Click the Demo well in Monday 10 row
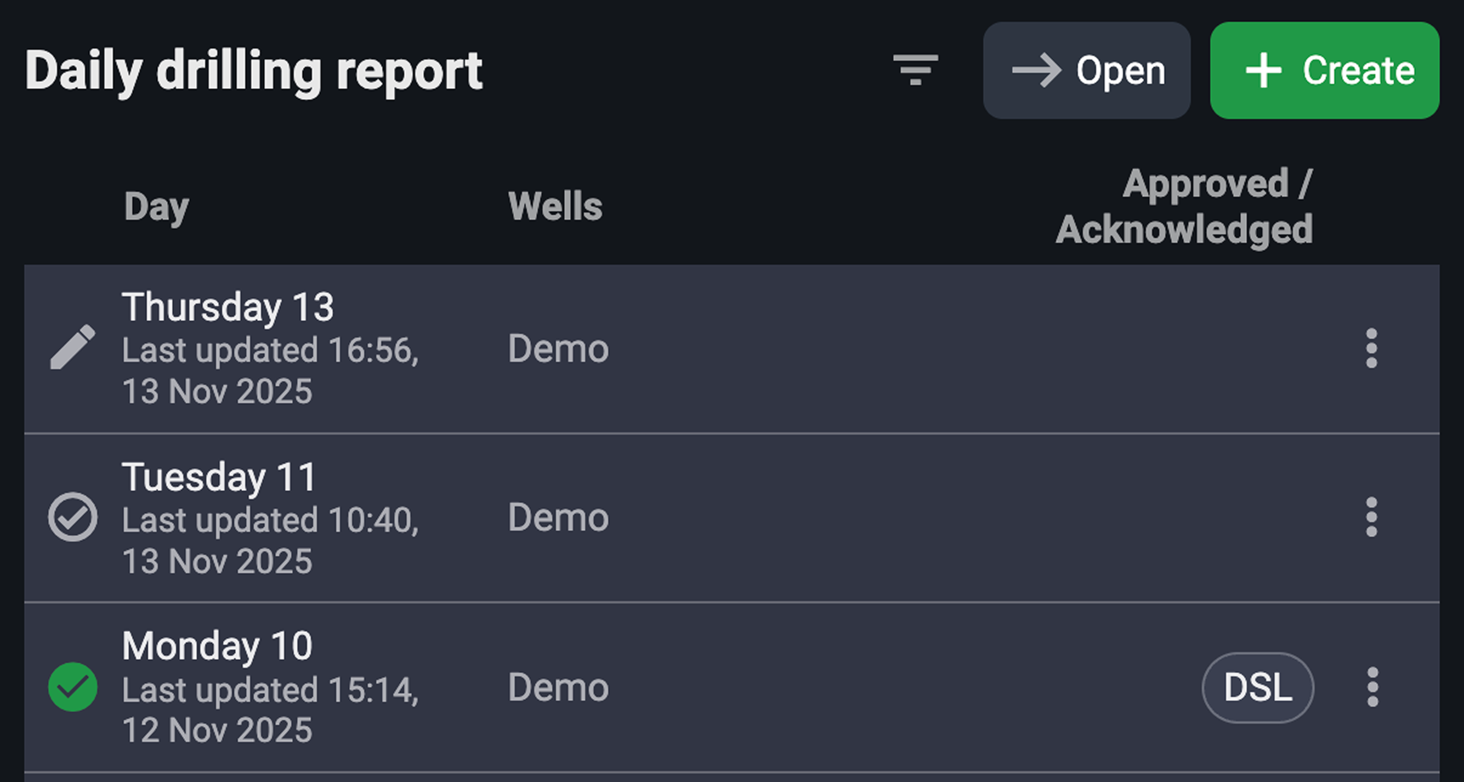The height and width of the screenshot is (782, 1464). click(558, 687)
